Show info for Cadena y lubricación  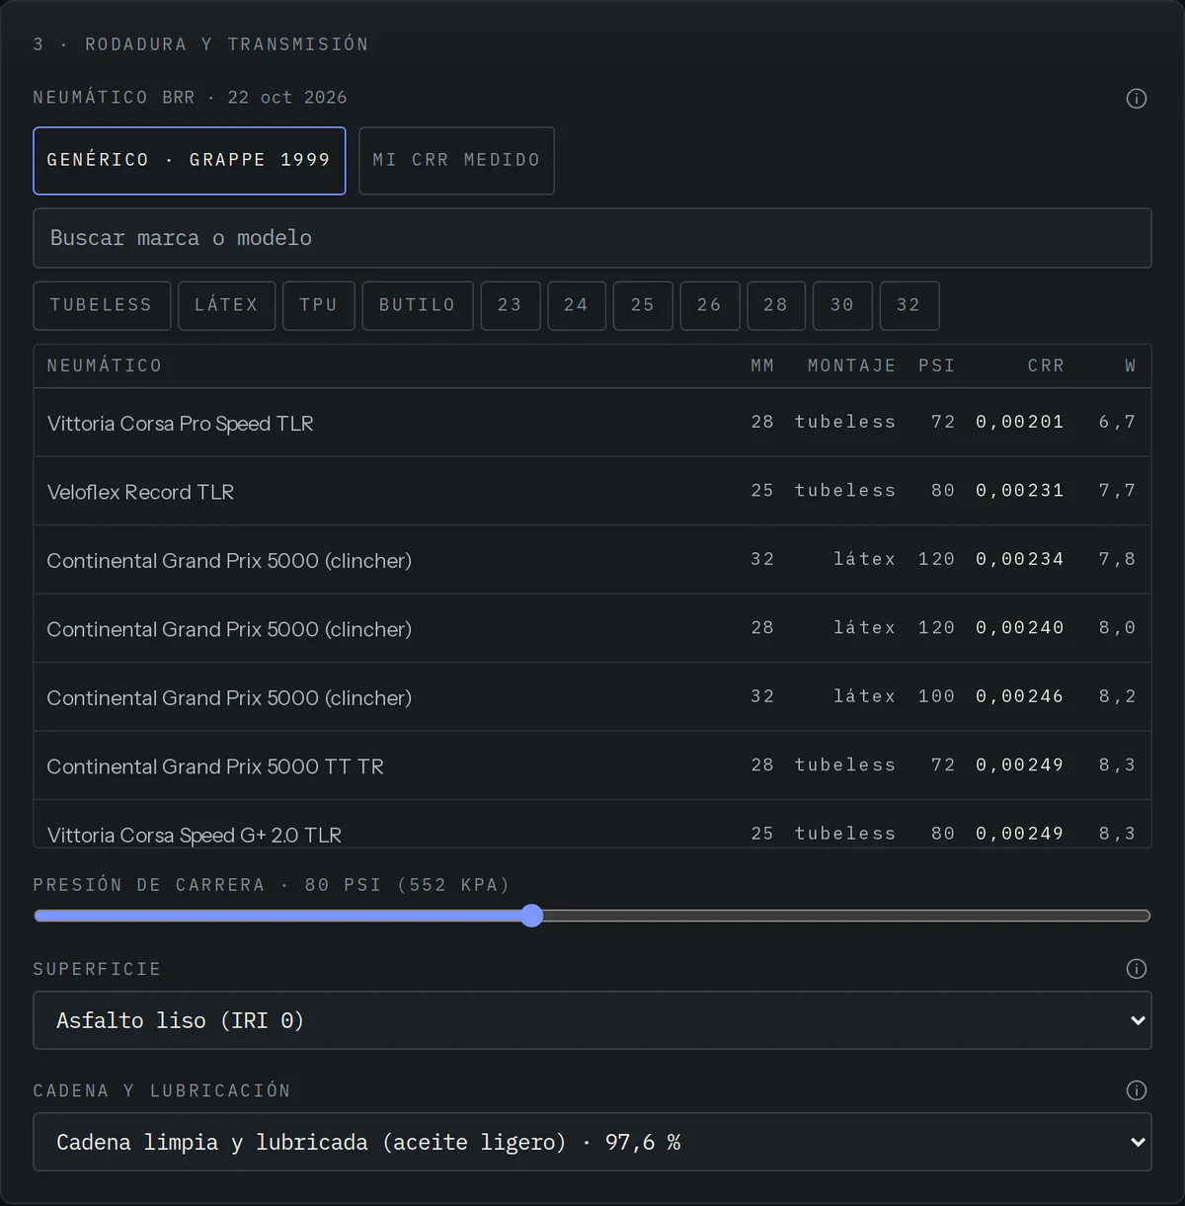pyautogui.click(x=1137, y=1090)
